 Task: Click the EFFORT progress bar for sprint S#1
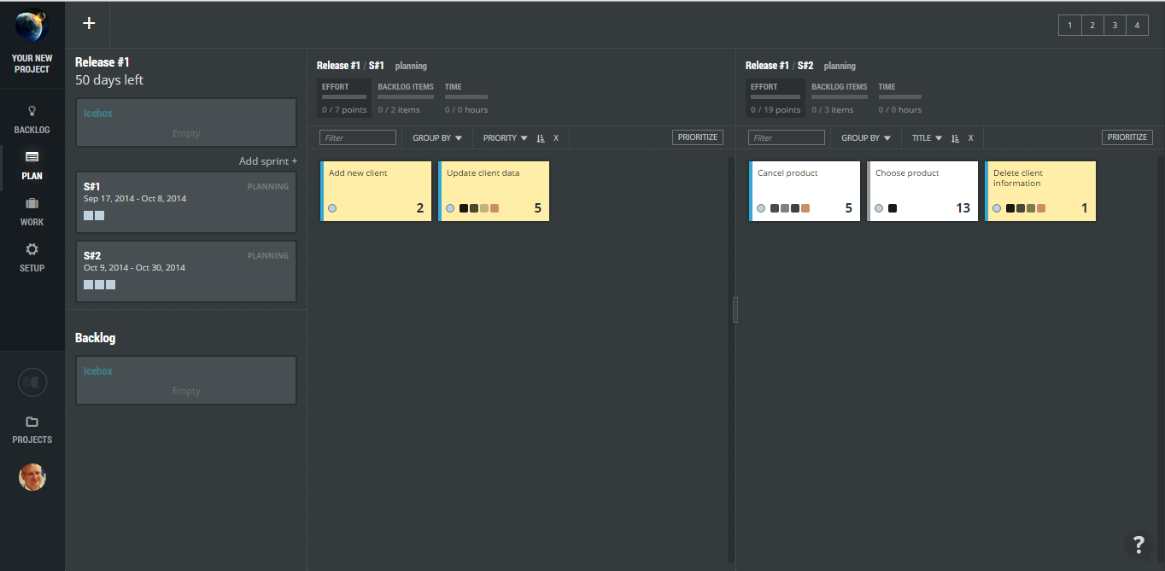pos(343,96)
